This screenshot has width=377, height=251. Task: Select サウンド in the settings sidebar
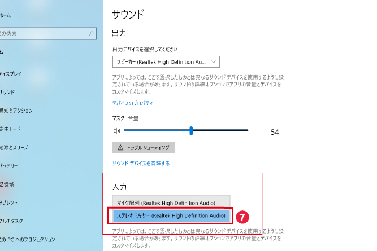7,92
